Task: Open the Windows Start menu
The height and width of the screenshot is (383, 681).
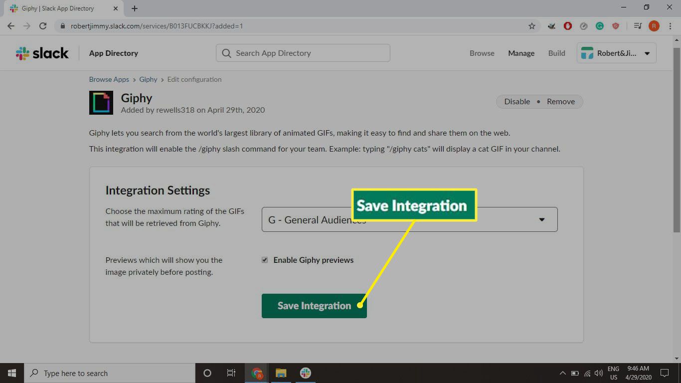Action: [11, 373]
